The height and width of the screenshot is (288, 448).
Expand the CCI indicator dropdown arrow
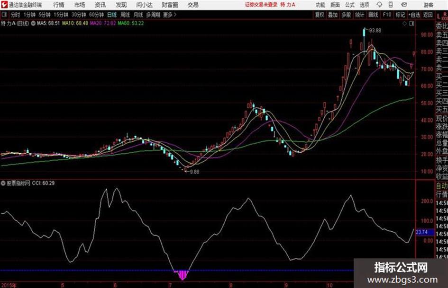coord(3,183)
